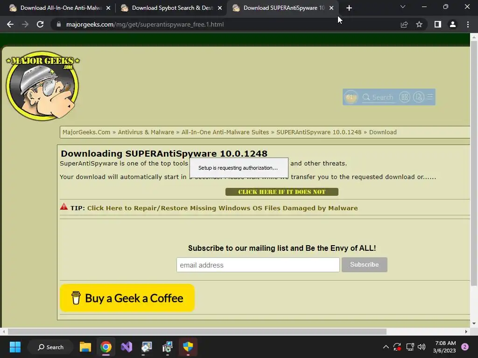Close the All-In-One Anti-Malware tab
478x358 pixels.
coord(108,8)
